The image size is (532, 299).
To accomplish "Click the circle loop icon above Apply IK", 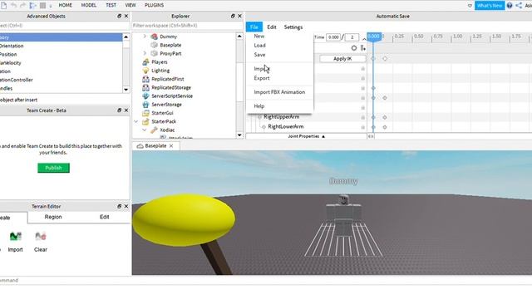I will click(x=354, y=48).
